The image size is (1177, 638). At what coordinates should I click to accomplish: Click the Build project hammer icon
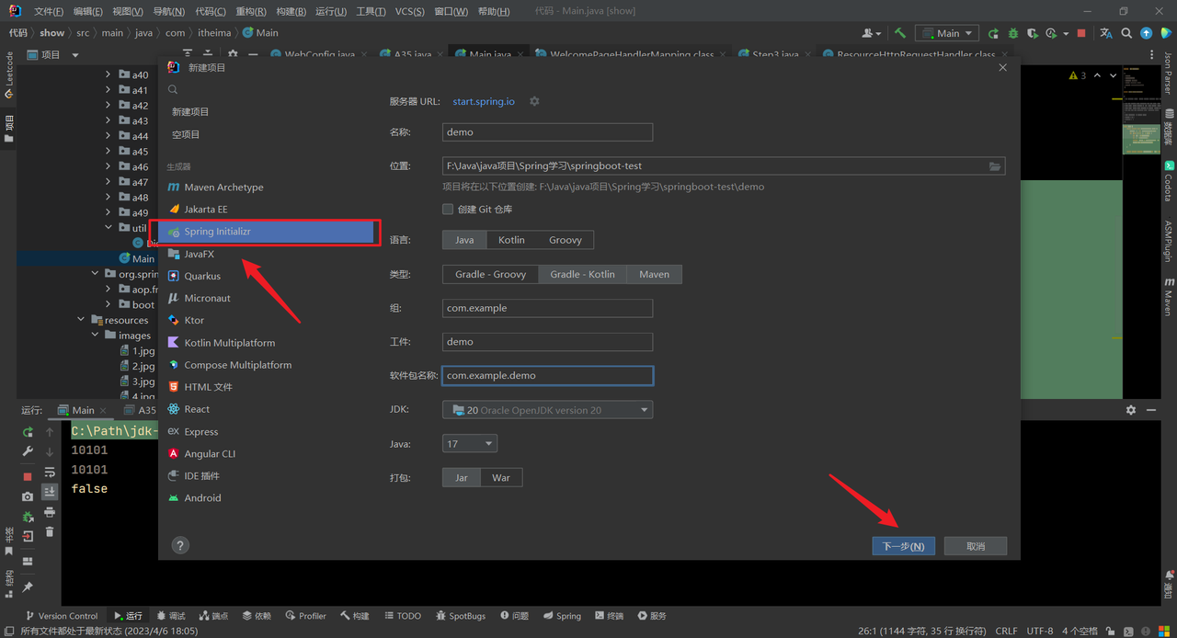click(899, 33)
